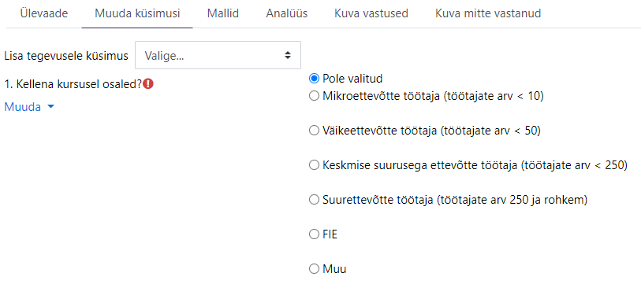Expand the Muuda edit menu
This screenshot has width=641, height=284.
(29, 107)
